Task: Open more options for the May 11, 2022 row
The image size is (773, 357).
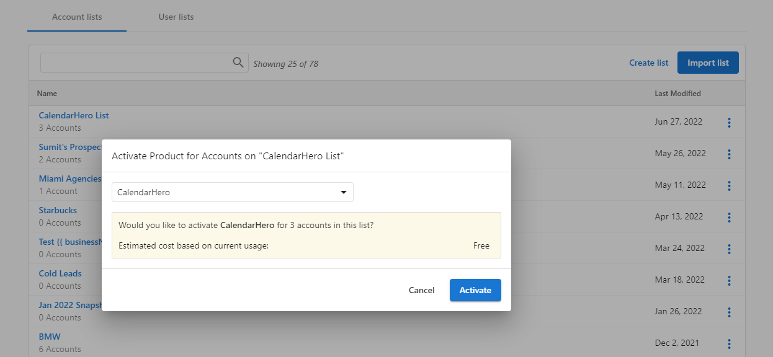Action: click(x=729, y=186)
